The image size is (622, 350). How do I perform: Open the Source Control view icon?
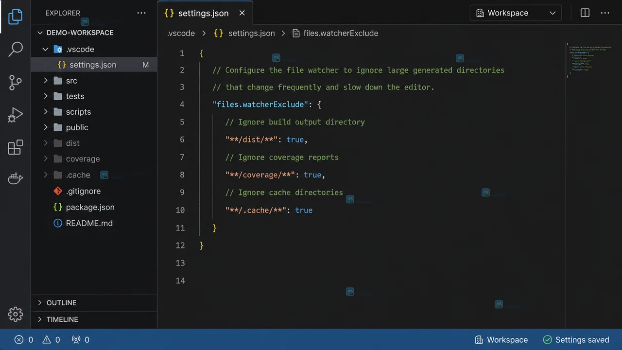point(16,82)
